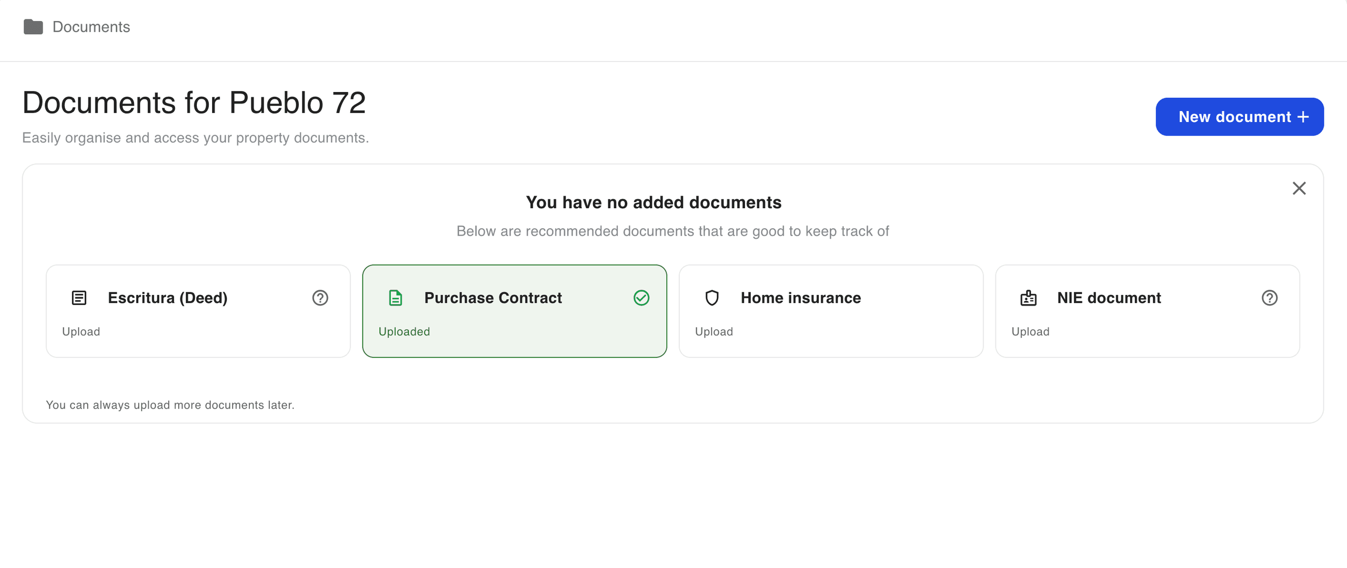Open the Documents breadcrumb label

click(x=91, y=27)
